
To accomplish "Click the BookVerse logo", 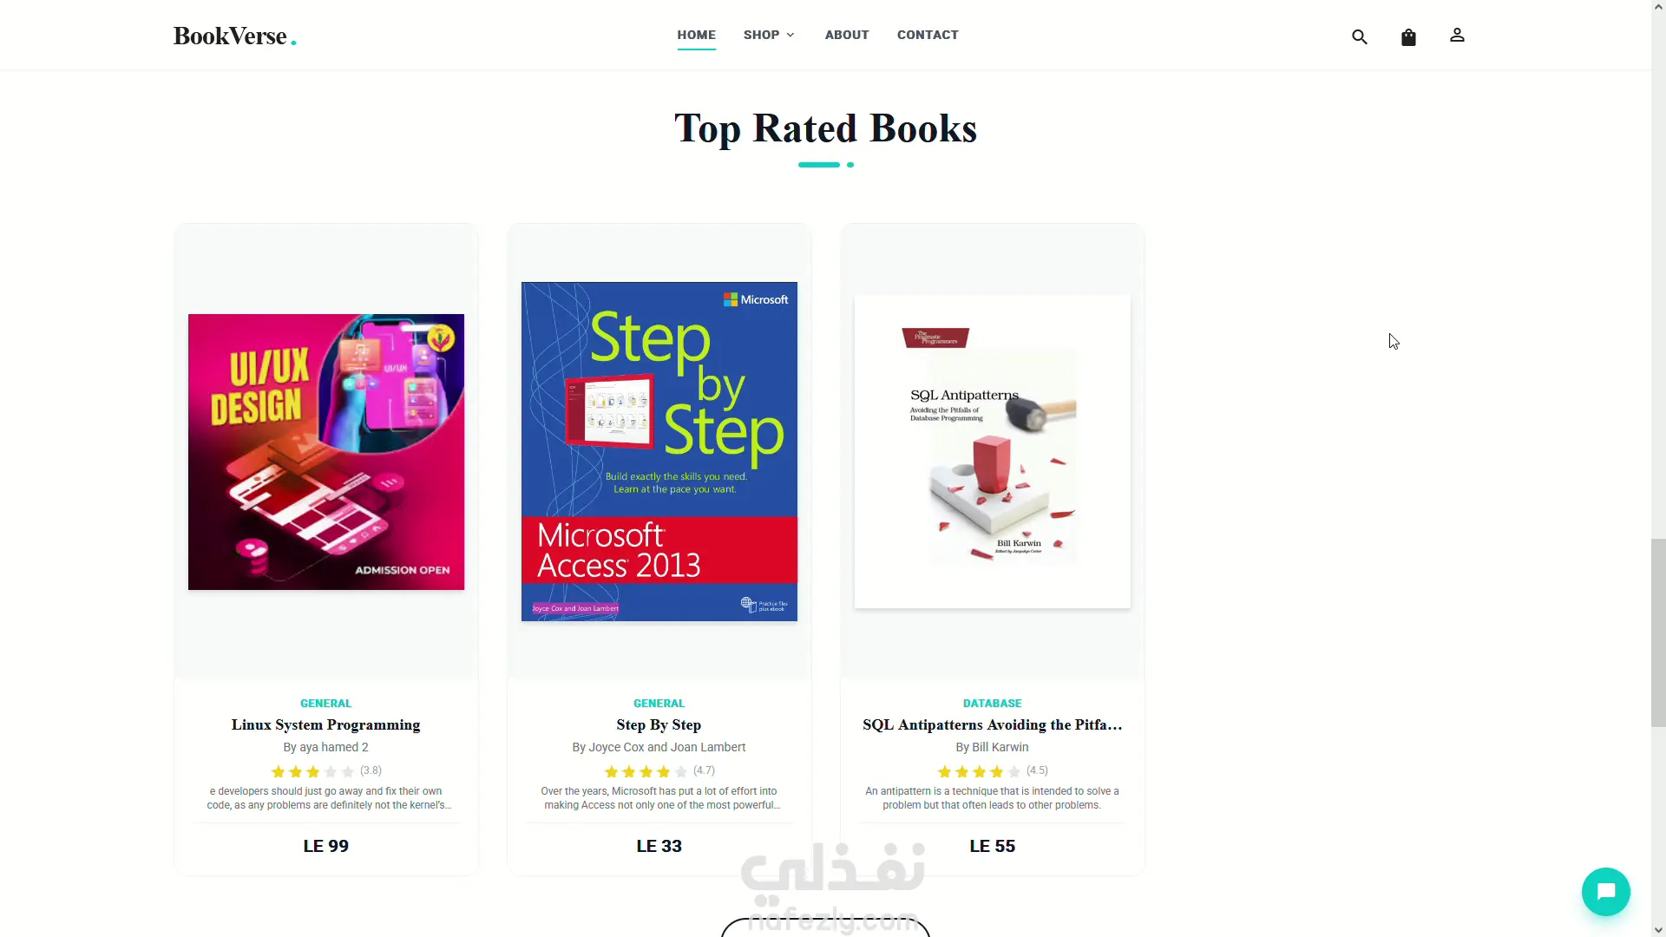I will [x=234, y=36].
